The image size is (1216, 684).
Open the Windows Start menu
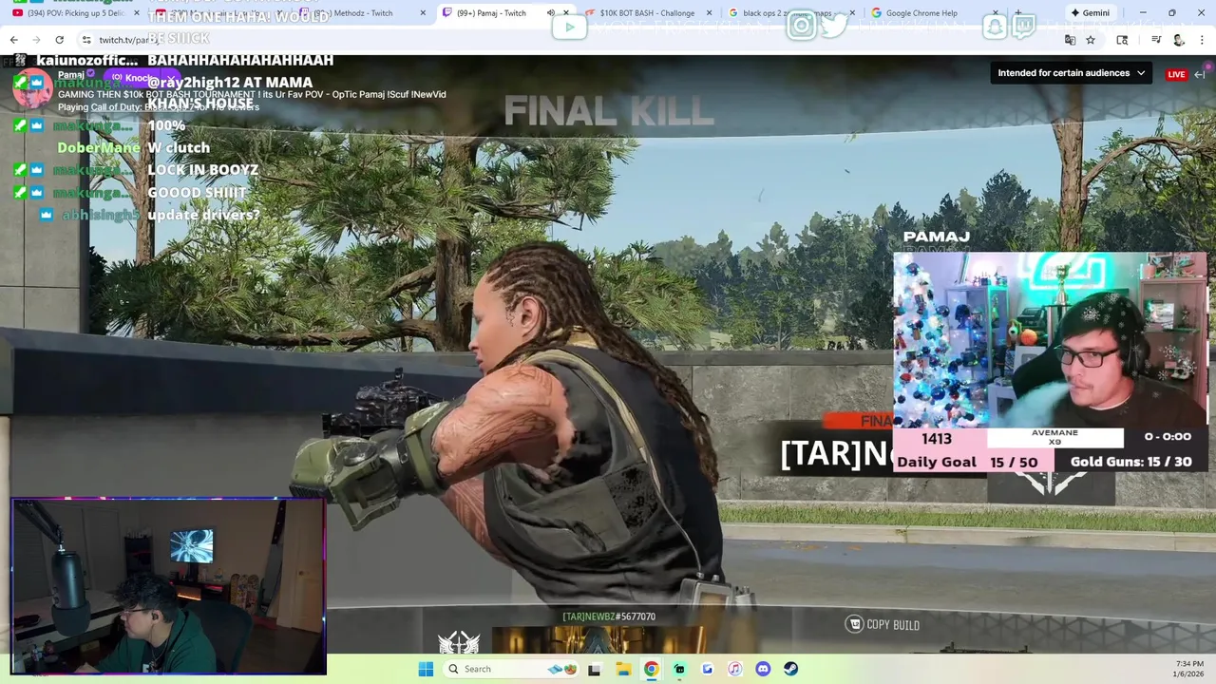(426, 669)
